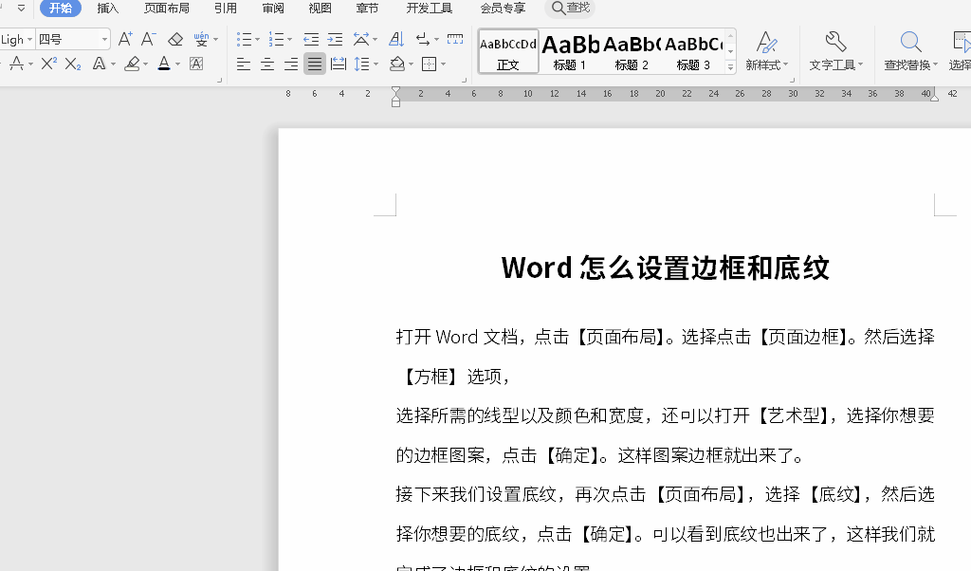Open the font size 四号 dropdown
Screen dimensions: 971x571
[104, 40]
